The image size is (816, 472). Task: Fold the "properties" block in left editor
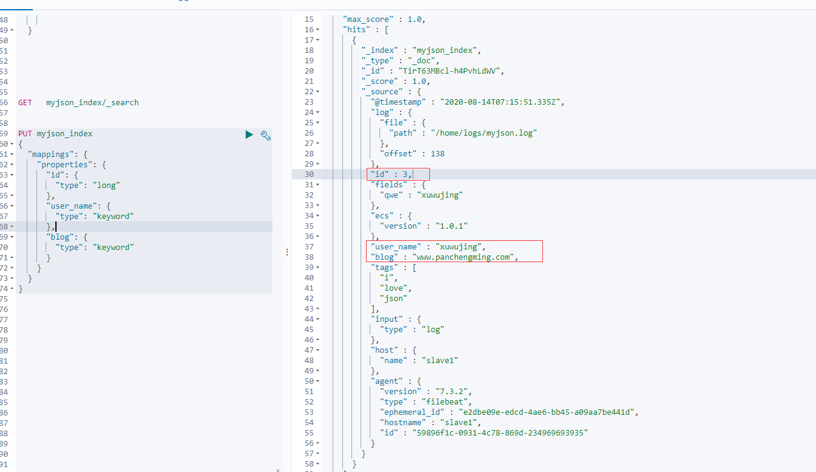tap(12, 165)
